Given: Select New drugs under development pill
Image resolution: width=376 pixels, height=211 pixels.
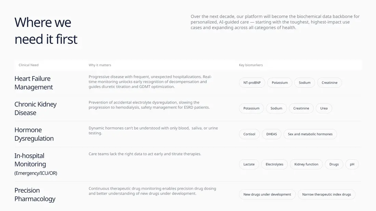Looking at the screenshot, I should click(x=267, y=195).
